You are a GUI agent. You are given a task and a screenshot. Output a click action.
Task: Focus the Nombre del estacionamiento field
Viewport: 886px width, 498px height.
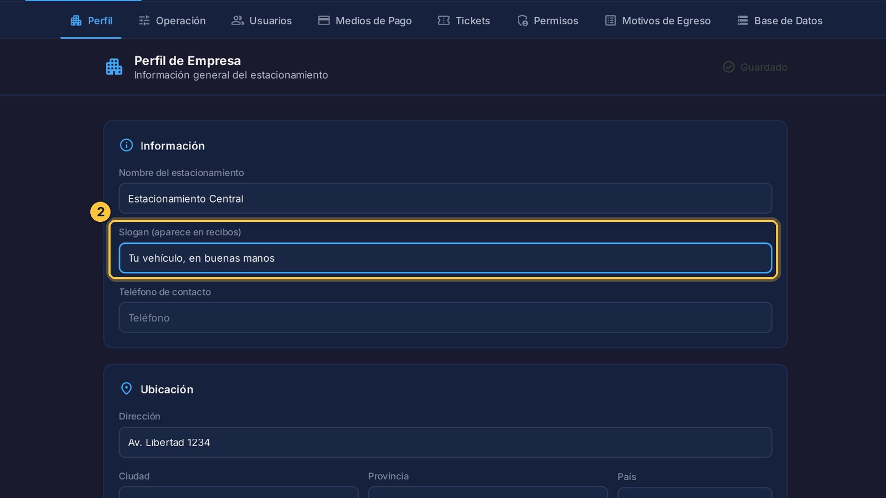point(445,198)
